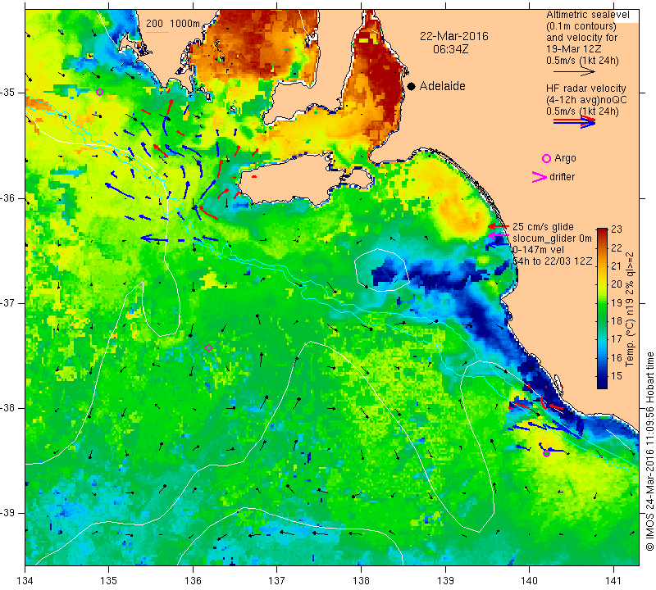Click the -37 latitude axis label
This screenshot has width=656, height=590.
tap(8, 302)
